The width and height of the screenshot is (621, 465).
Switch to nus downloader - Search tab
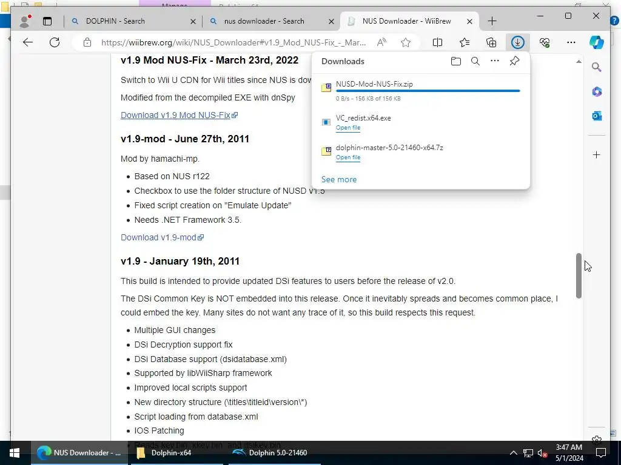[271, 21]
